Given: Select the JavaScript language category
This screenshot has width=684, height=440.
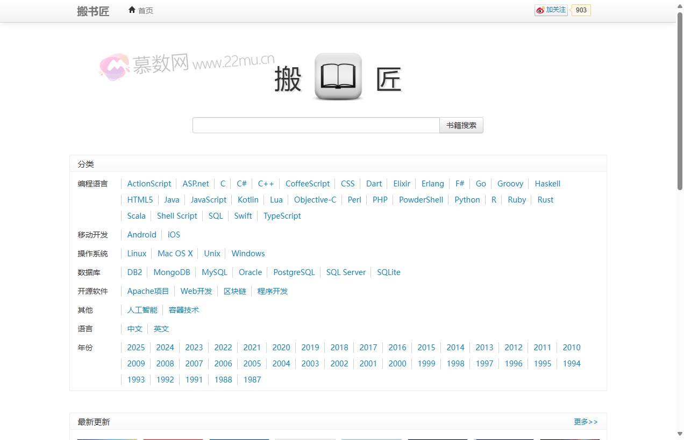Looking at the screenshot, I should pos(209,199).
